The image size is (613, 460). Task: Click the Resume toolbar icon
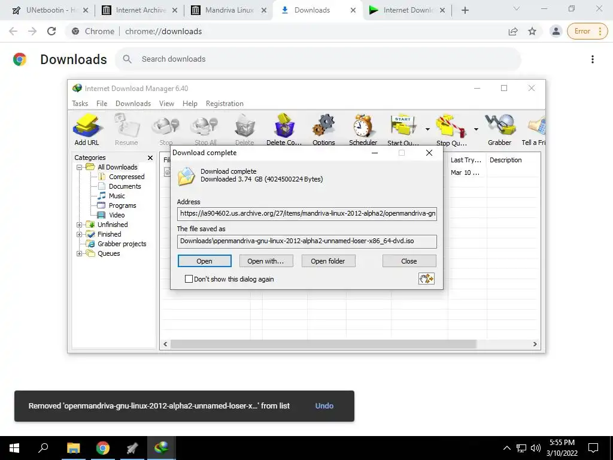[x=126, y=129]
